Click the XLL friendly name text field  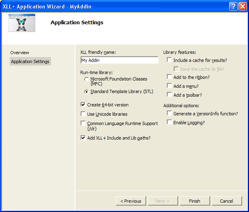[119, 60]
